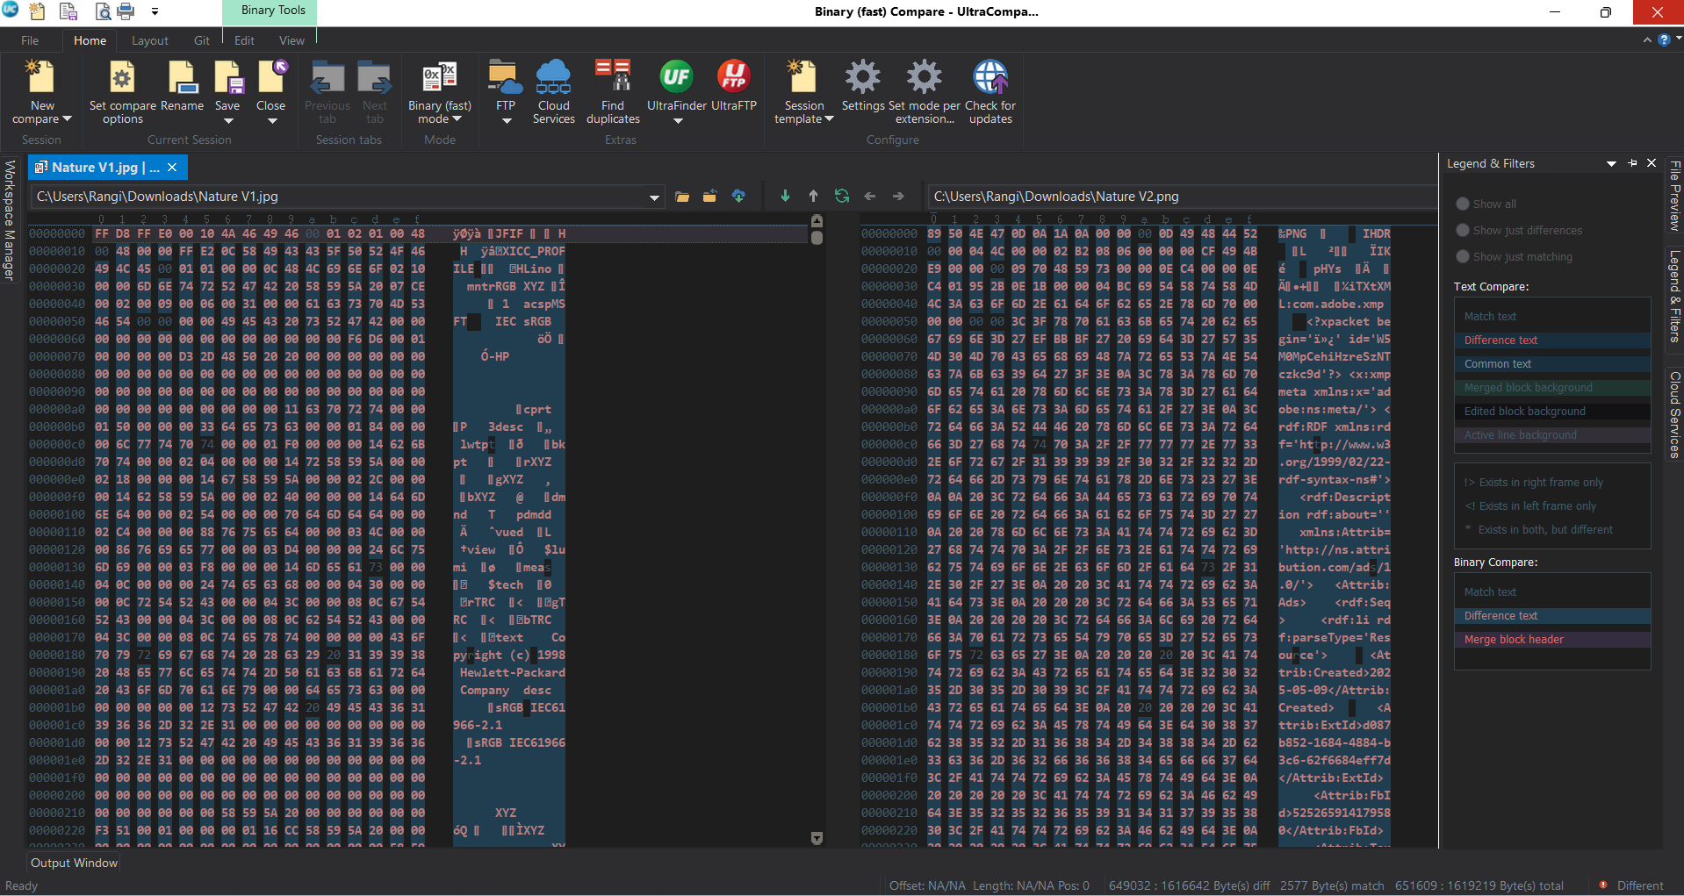Open Cloud Services side tab
The image size is (1684, 896).
(x=1675, y=414)
